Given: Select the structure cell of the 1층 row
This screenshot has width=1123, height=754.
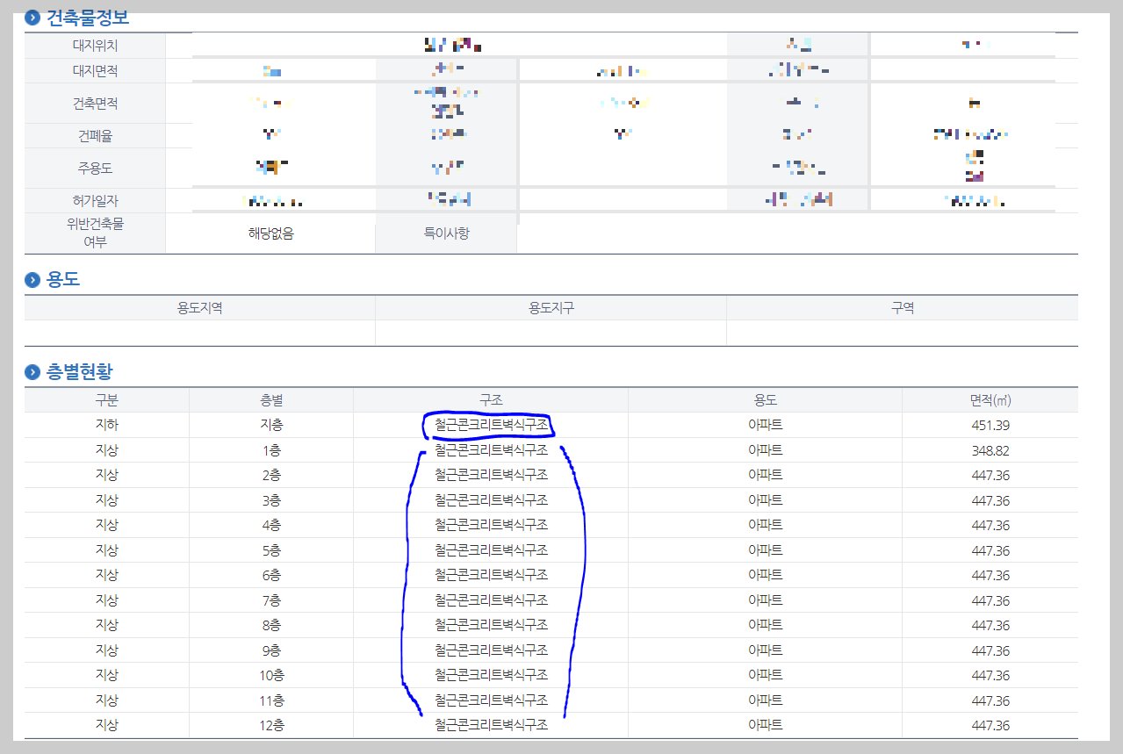Looking at the screenshot, I should (491, 450).
